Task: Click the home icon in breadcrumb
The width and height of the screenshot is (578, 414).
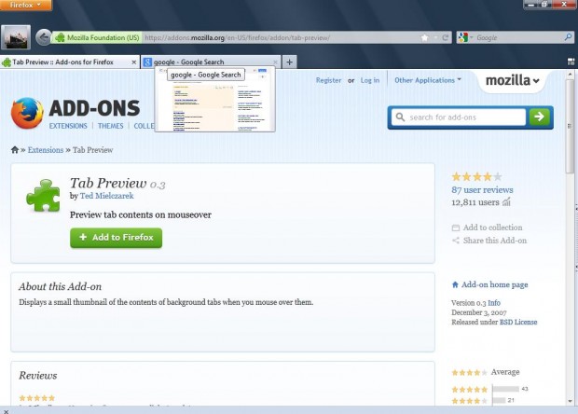Action: pos(15,150)
